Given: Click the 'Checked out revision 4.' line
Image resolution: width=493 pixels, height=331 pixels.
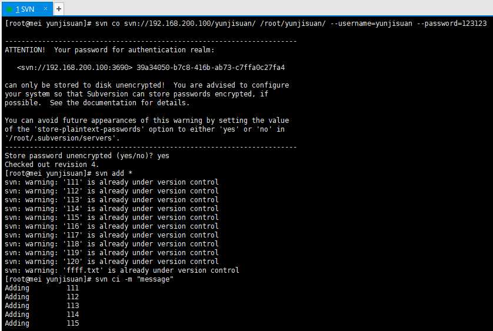Looking at the screenshot, I should (44, 165).
